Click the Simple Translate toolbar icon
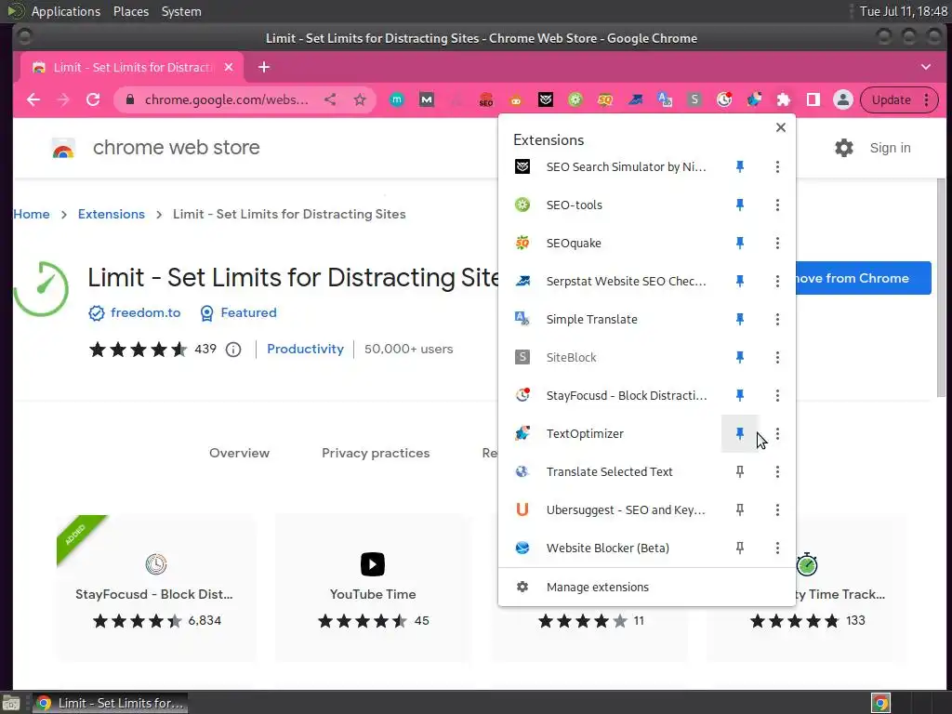The width and height of the screenshot is (952, 714). tap(664, 99)
